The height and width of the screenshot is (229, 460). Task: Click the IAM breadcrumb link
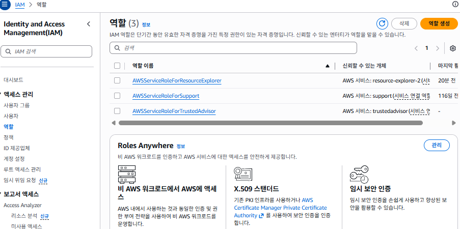(20, 5)
